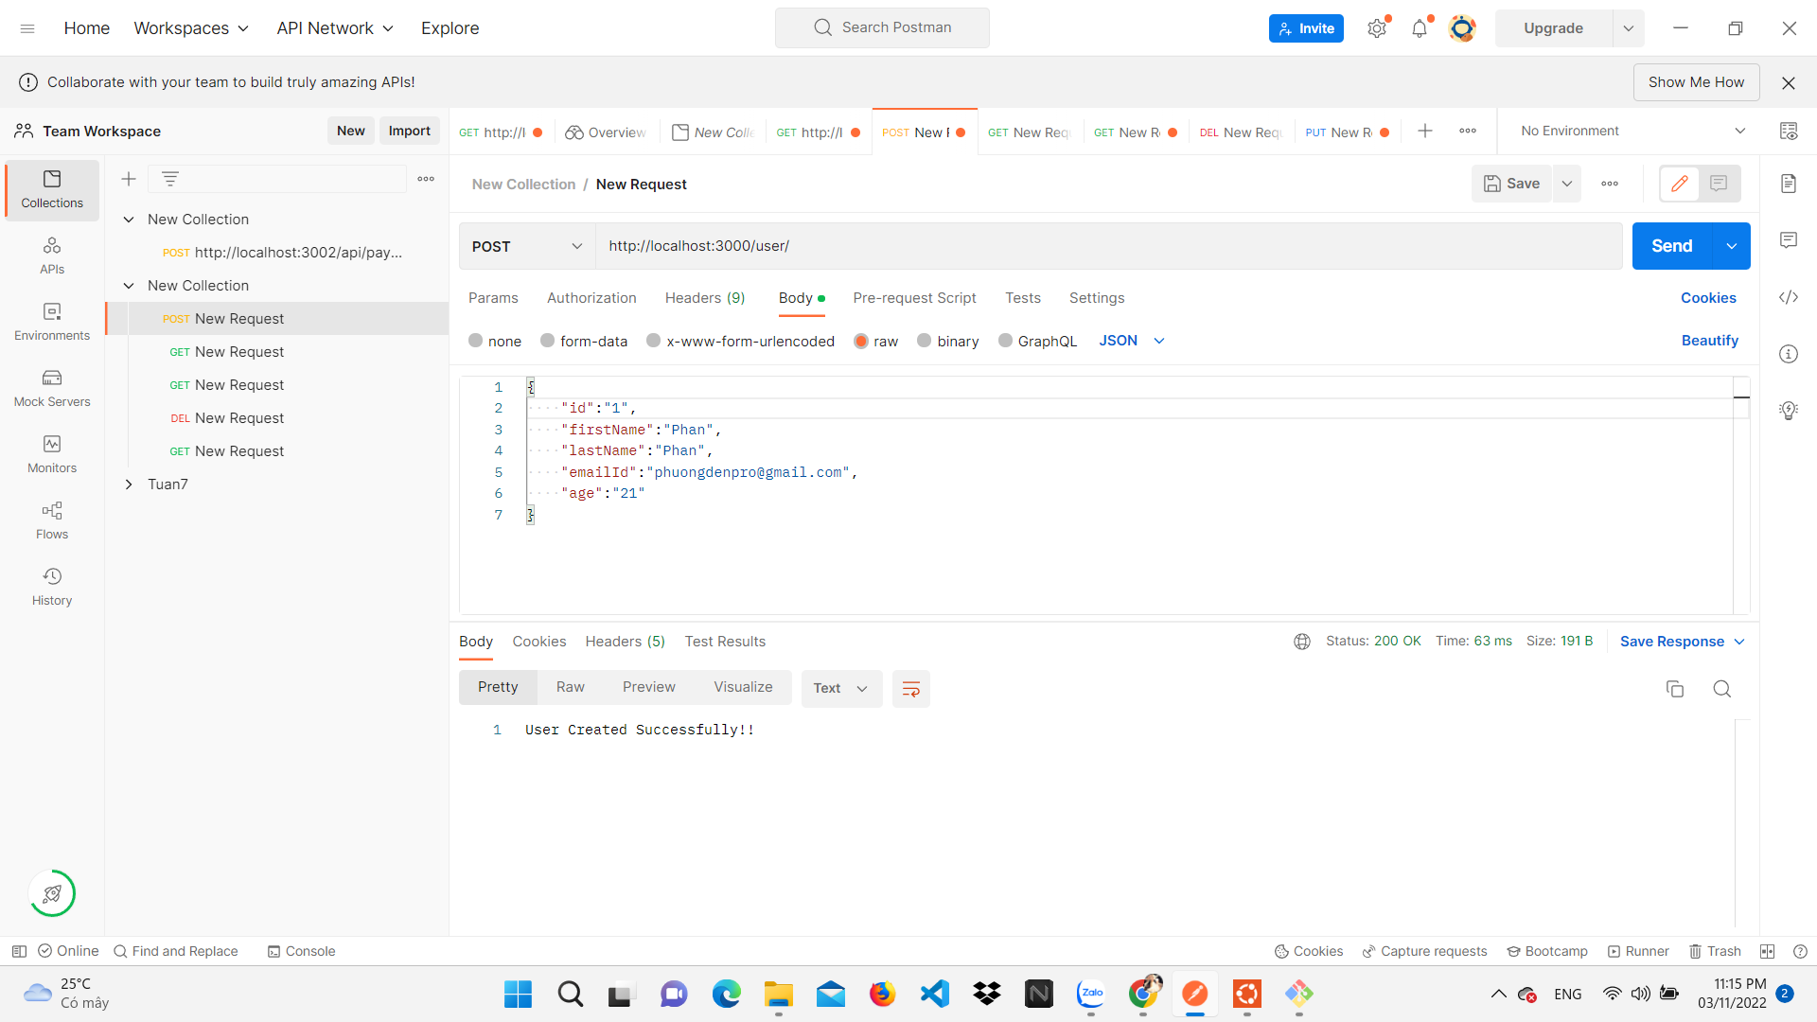
Task: Toggle sidebar visibility icon in footer
Action: coord(19,951)
